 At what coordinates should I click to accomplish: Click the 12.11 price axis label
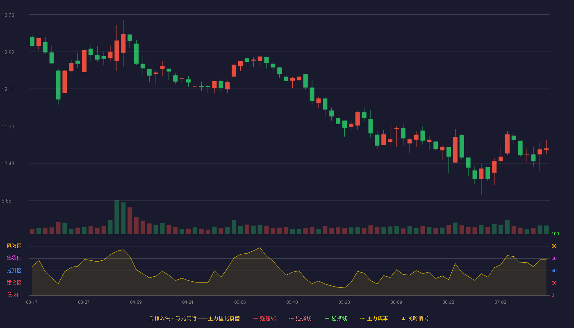[8, 89]
